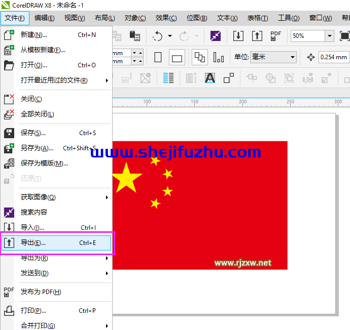
Task: Click the Import icon in File menu
Action: pyautogui.click(x=9, y=227)
